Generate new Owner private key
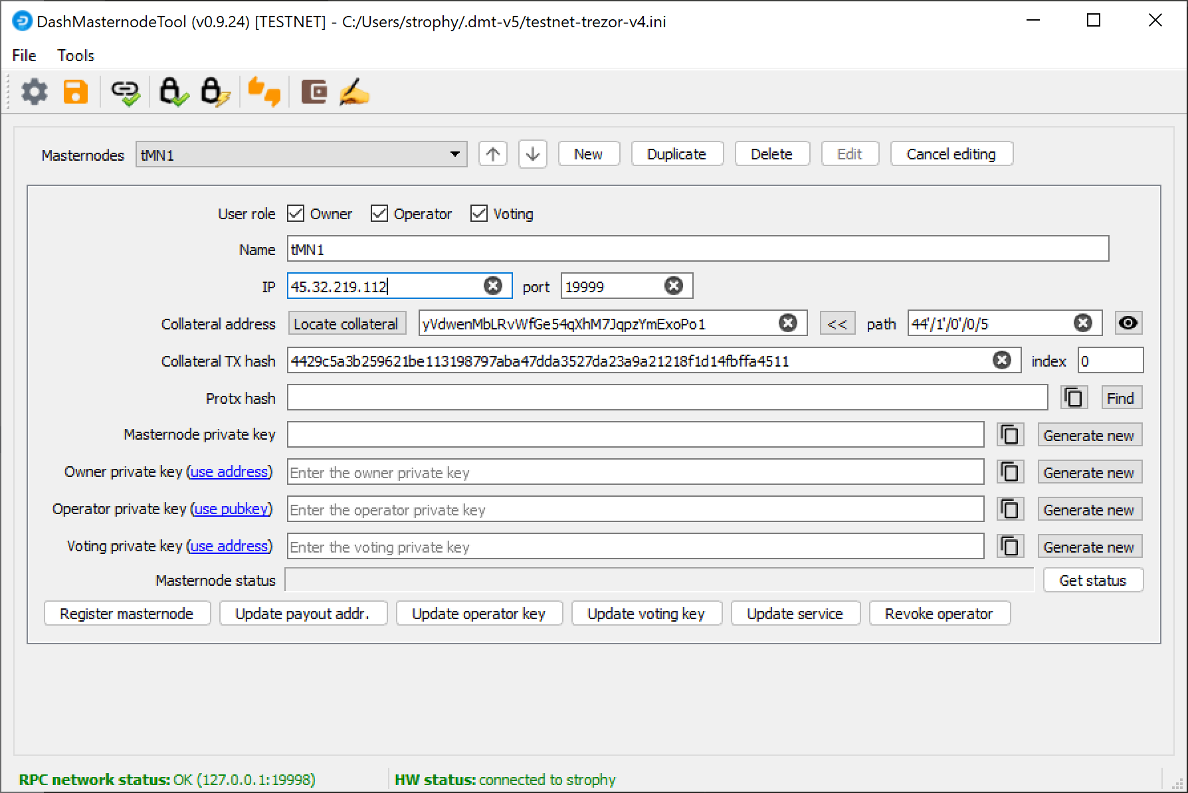 (x=1089, y=472)
